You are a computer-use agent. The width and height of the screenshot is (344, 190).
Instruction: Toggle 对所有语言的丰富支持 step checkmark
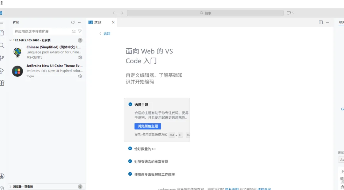pos(130,161)
